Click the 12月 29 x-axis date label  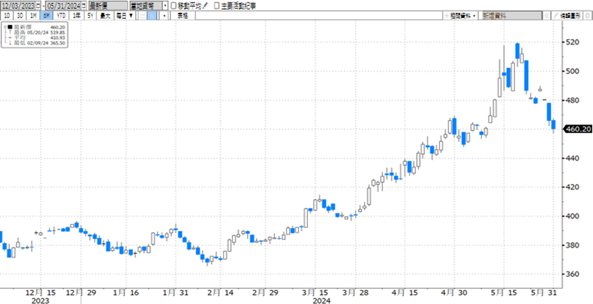[80, 293]
